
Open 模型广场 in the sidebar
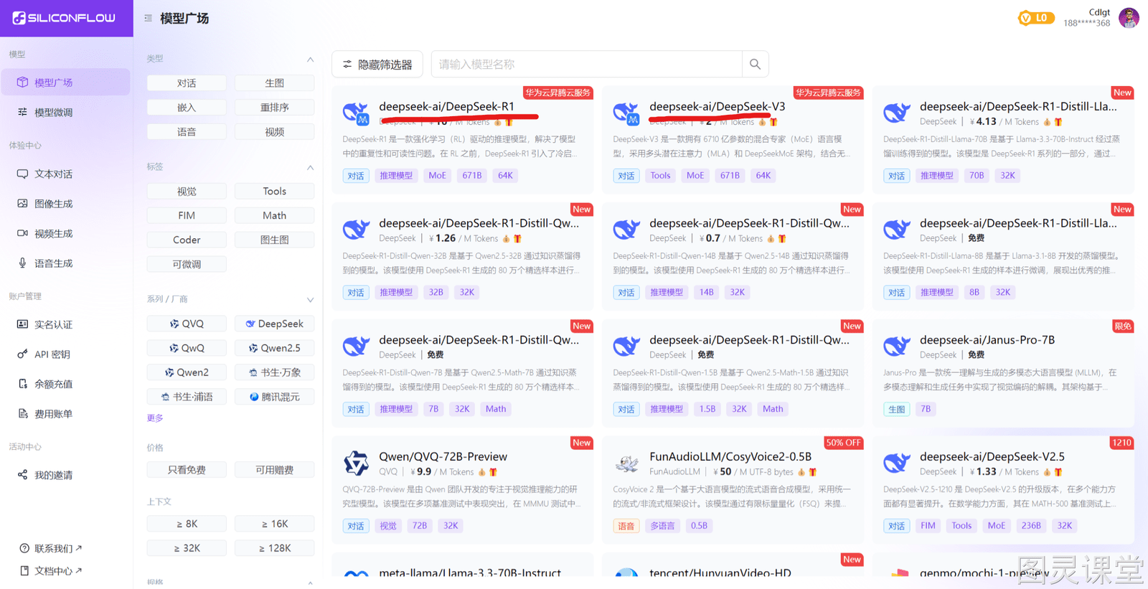click(65, 83)
